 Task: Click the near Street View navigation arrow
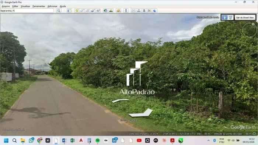141,113
